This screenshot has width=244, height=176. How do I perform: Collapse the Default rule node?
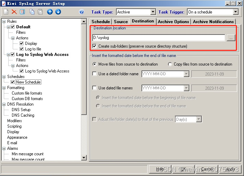pyautogui.click(x=9, y=27)
